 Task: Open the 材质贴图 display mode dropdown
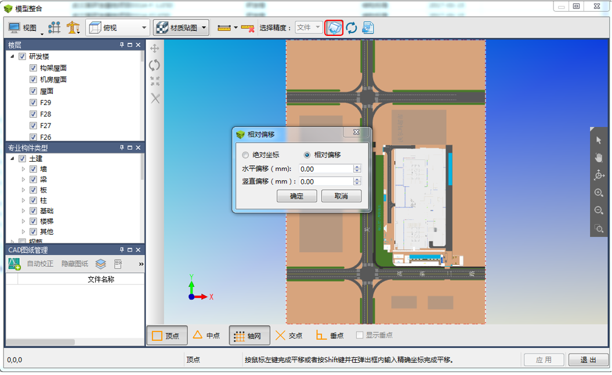click(181, 28)
